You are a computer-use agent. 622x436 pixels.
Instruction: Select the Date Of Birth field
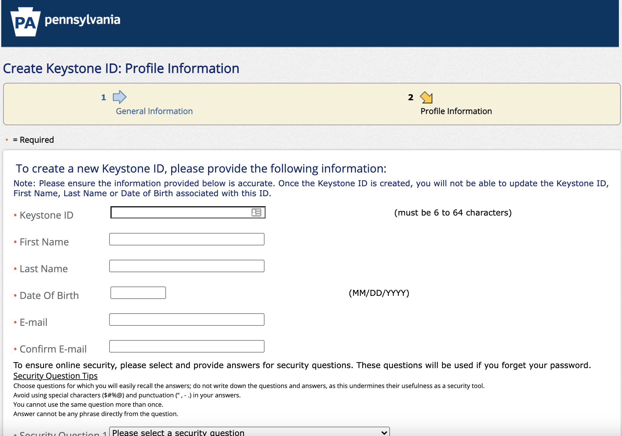[138, 293]
